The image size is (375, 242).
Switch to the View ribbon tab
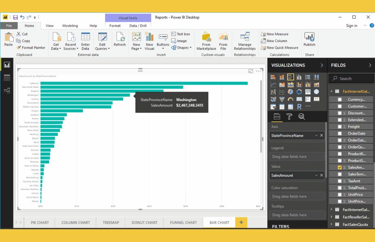point(49,26)
